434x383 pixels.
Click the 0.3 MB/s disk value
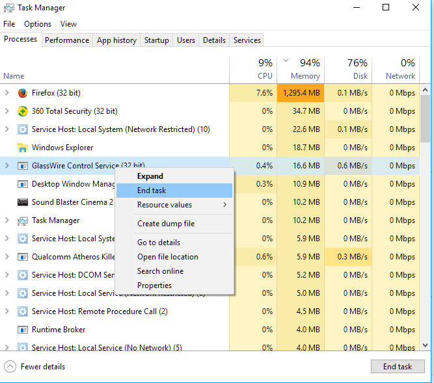pos(349,257)
